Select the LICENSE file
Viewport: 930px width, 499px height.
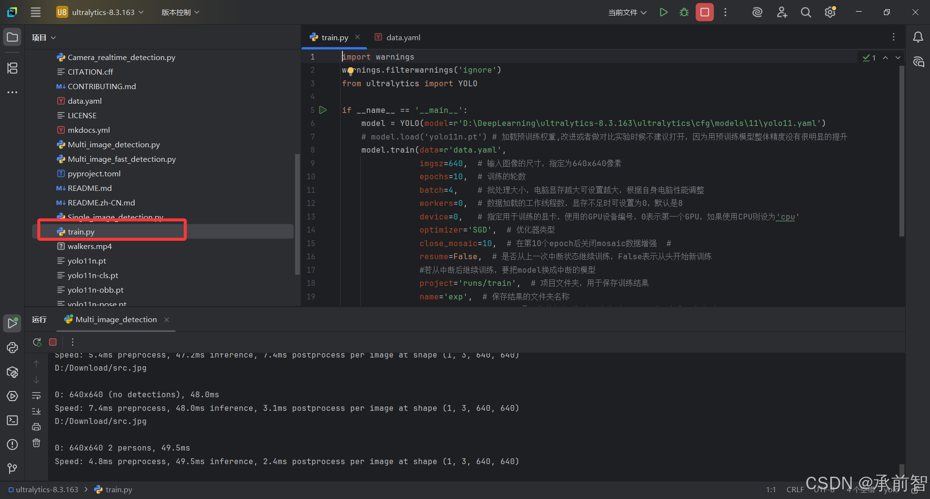click(x=82, y=115)
